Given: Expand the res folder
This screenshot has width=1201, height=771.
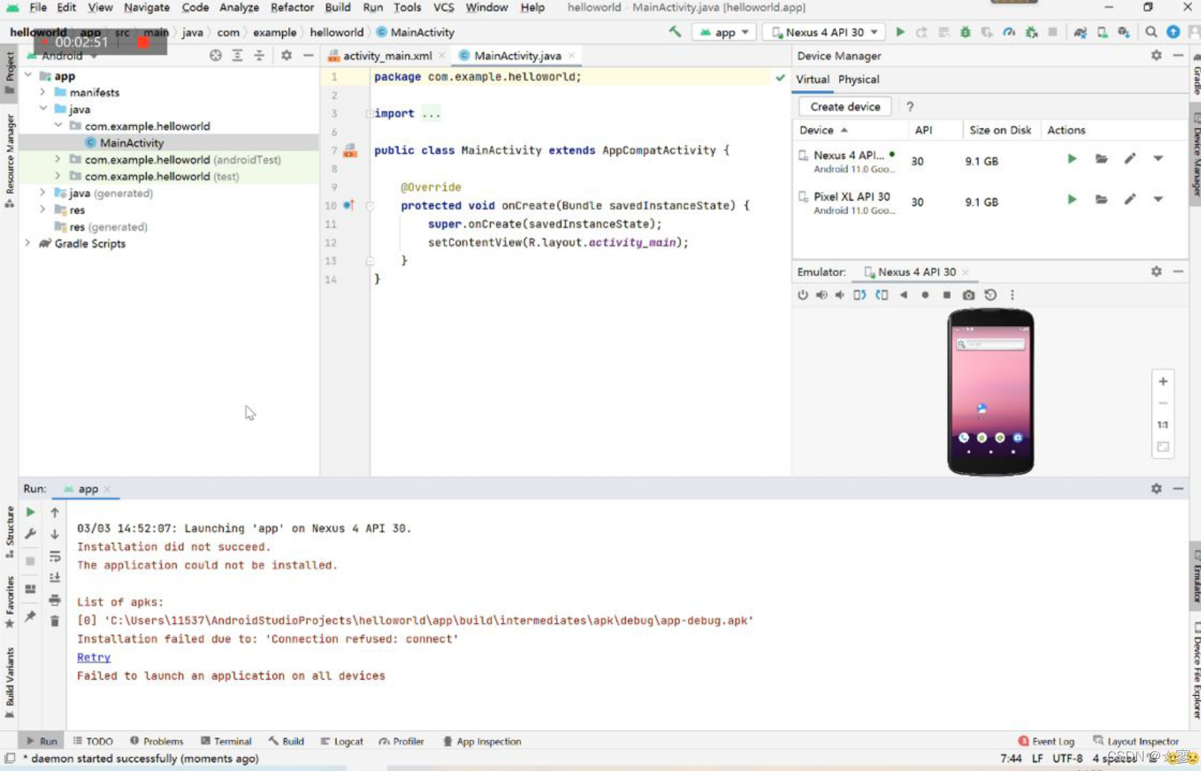Looking at the screenshot, I should (42, 210).
